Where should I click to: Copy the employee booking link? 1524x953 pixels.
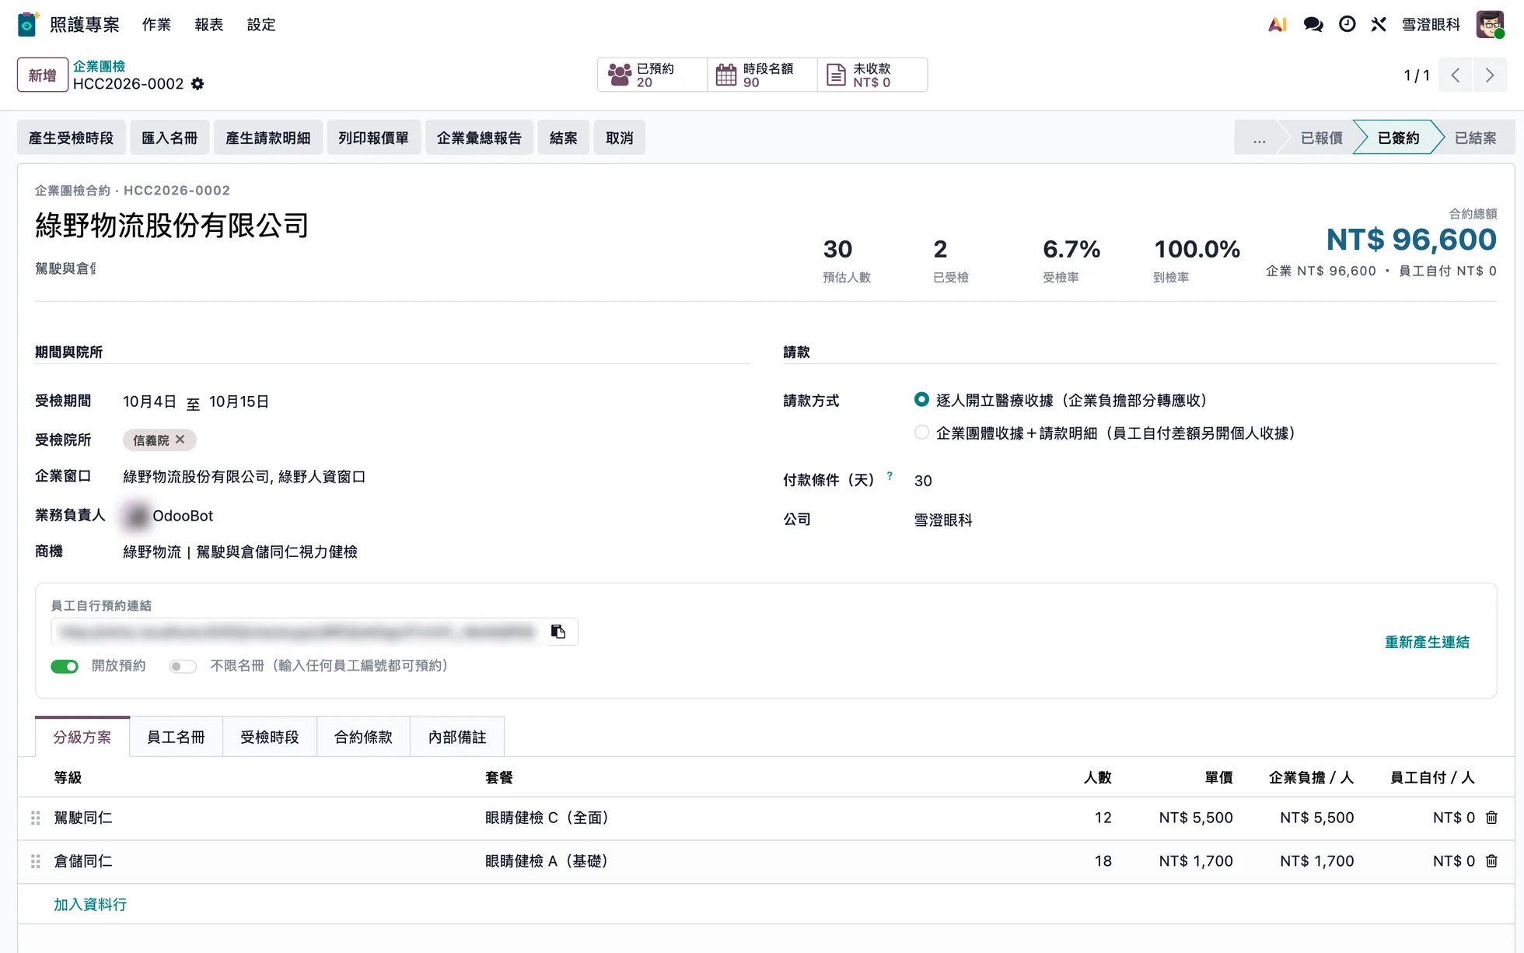click(558, 632)
